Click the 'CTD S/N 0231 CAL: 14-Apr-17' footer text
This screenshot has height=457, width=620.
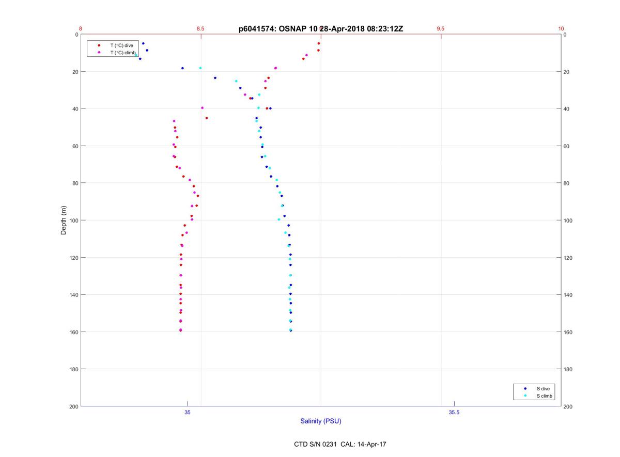click(x=339, y=444)
